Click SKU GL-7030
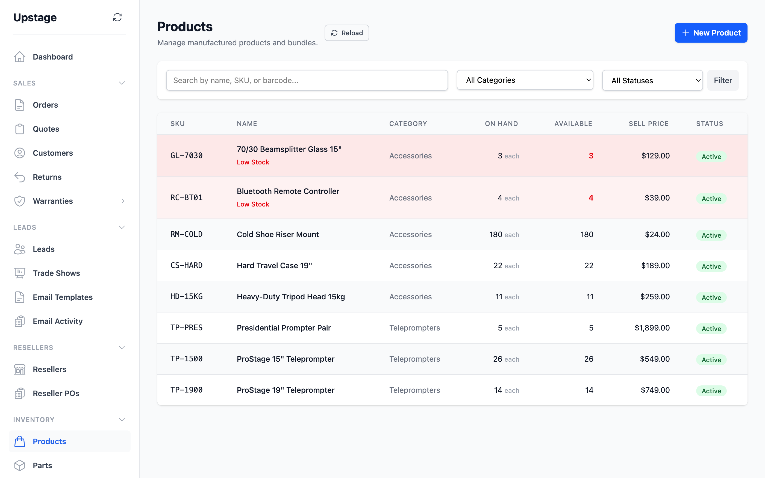 pyautogui.click(x=187, y=155)
